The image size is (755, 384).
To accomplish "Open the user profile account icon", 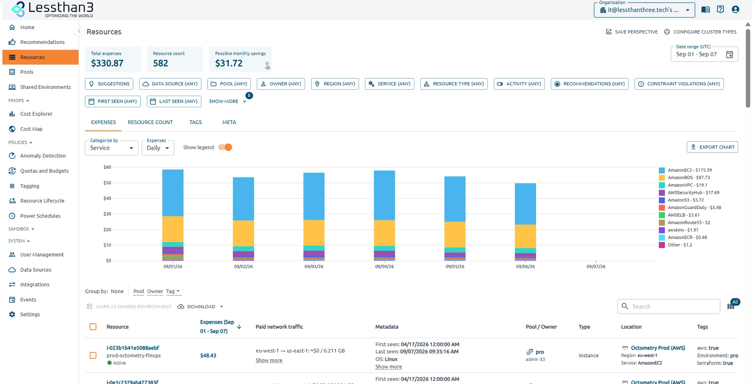I will tap(735, 10).
